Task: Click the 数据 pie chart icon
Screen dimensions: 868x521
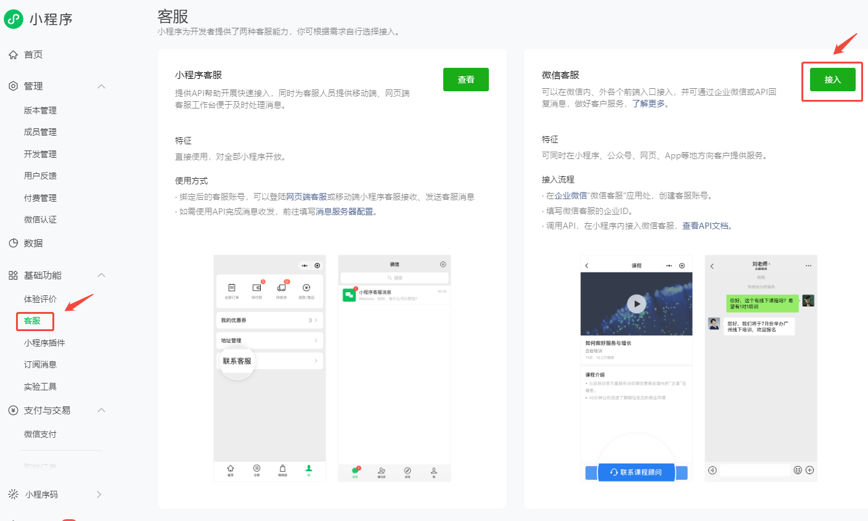Action: (x=13, y=244)
